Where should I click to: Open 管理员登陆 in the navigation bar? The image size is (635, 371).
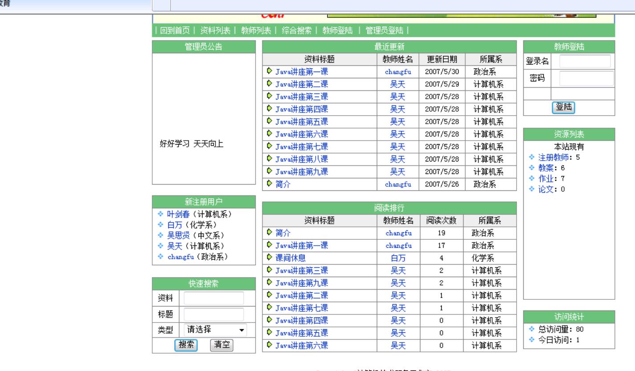click(x=384, y=30)
